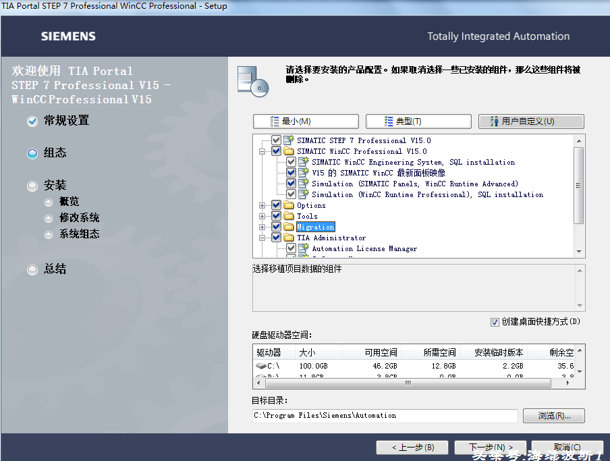The height and width of the screenshot is (461, 610).
Task: Click the 浏览(R)... browse button
Action: pos(553,416)
